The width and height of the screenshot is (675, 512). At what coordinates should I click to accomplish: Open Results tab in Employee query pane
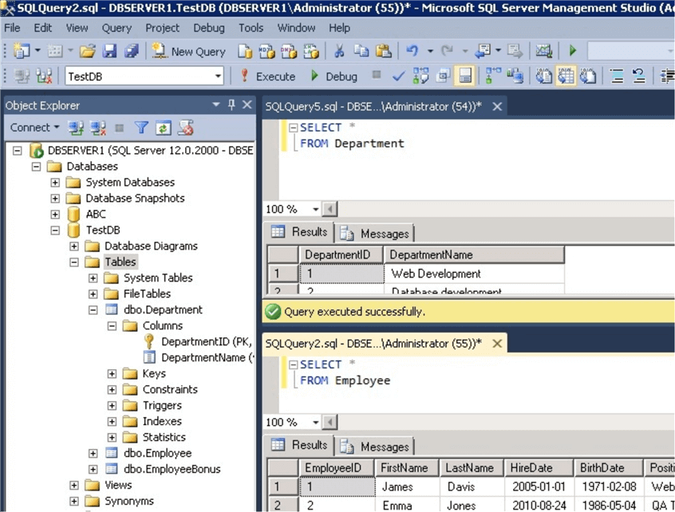pos(299,445)
